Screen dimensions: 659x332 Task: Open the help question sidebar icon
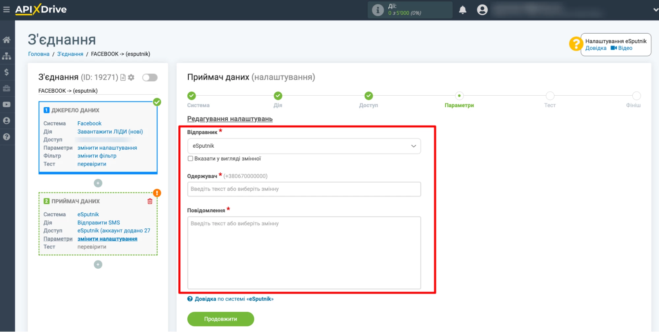[x=7, y=137]
